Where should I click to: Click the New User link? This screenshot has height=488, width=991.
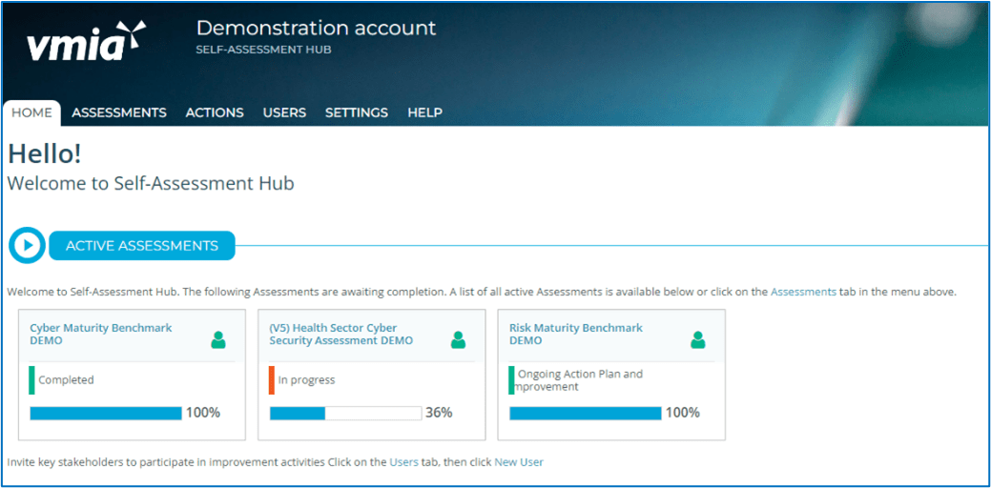[519, 462]
